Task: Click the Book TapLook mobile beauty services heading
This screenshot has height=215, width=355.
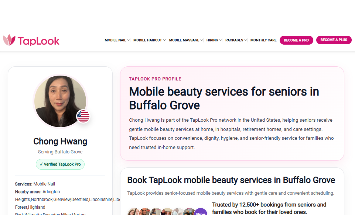Action: (231, 180)
